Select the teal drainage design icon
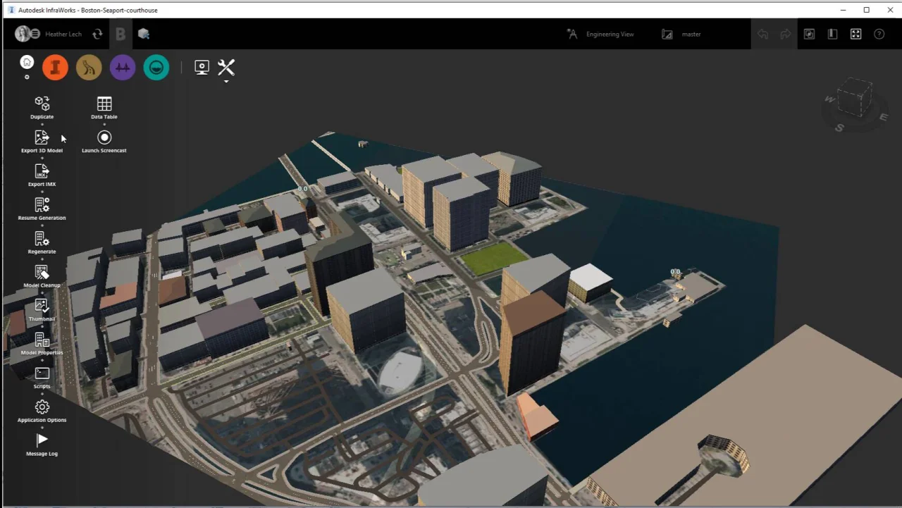Screen dimensions: 902x508 coord(156,68)
